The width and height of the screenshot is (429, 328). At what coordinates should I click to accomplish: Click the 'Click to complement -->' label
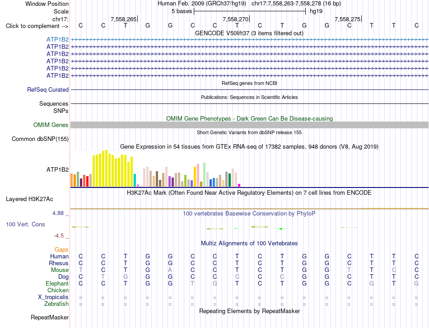tap(37, 26)
